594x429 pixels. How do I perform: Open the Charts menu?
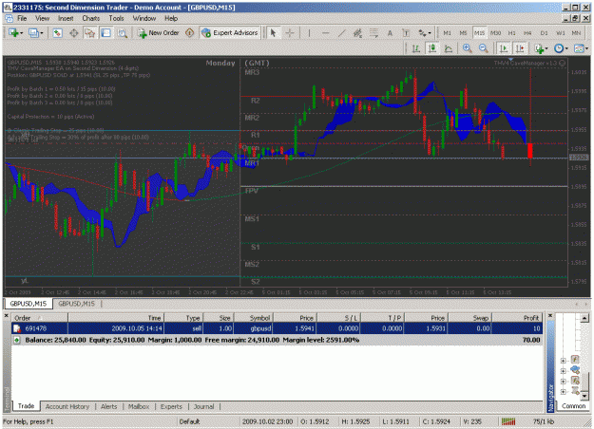pos(91,18)
